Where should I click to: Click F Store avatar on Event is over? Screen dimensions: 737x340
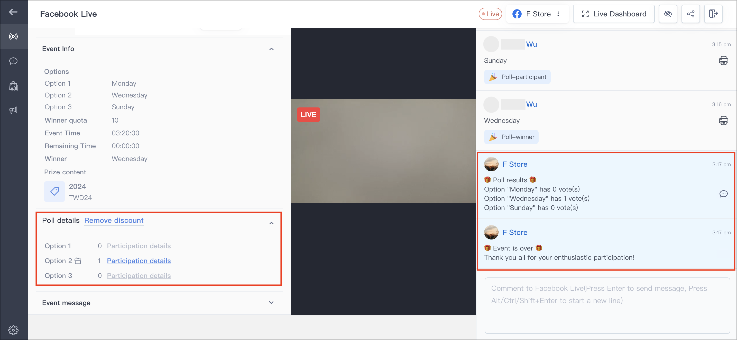tap(491, 232)
